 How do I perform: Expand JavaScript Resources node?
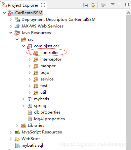(11, 132)
